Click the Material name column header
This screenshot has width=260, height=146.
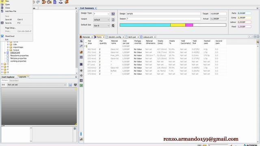click(x=115, y=42)
